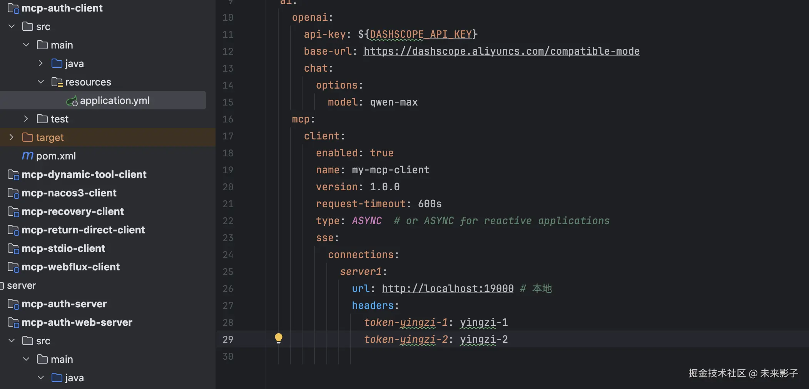The width and height of the screenshot is (809, 389).
Task: Click line number 30 in the gutter
Action: 228,356
